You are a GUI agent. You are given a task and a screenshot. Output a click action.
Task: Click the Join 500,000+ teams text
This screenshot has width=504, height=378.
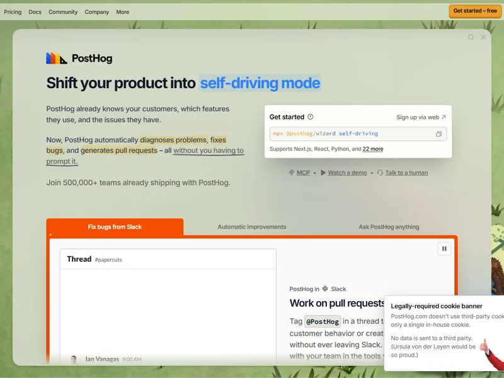click(x=138, y=183)
